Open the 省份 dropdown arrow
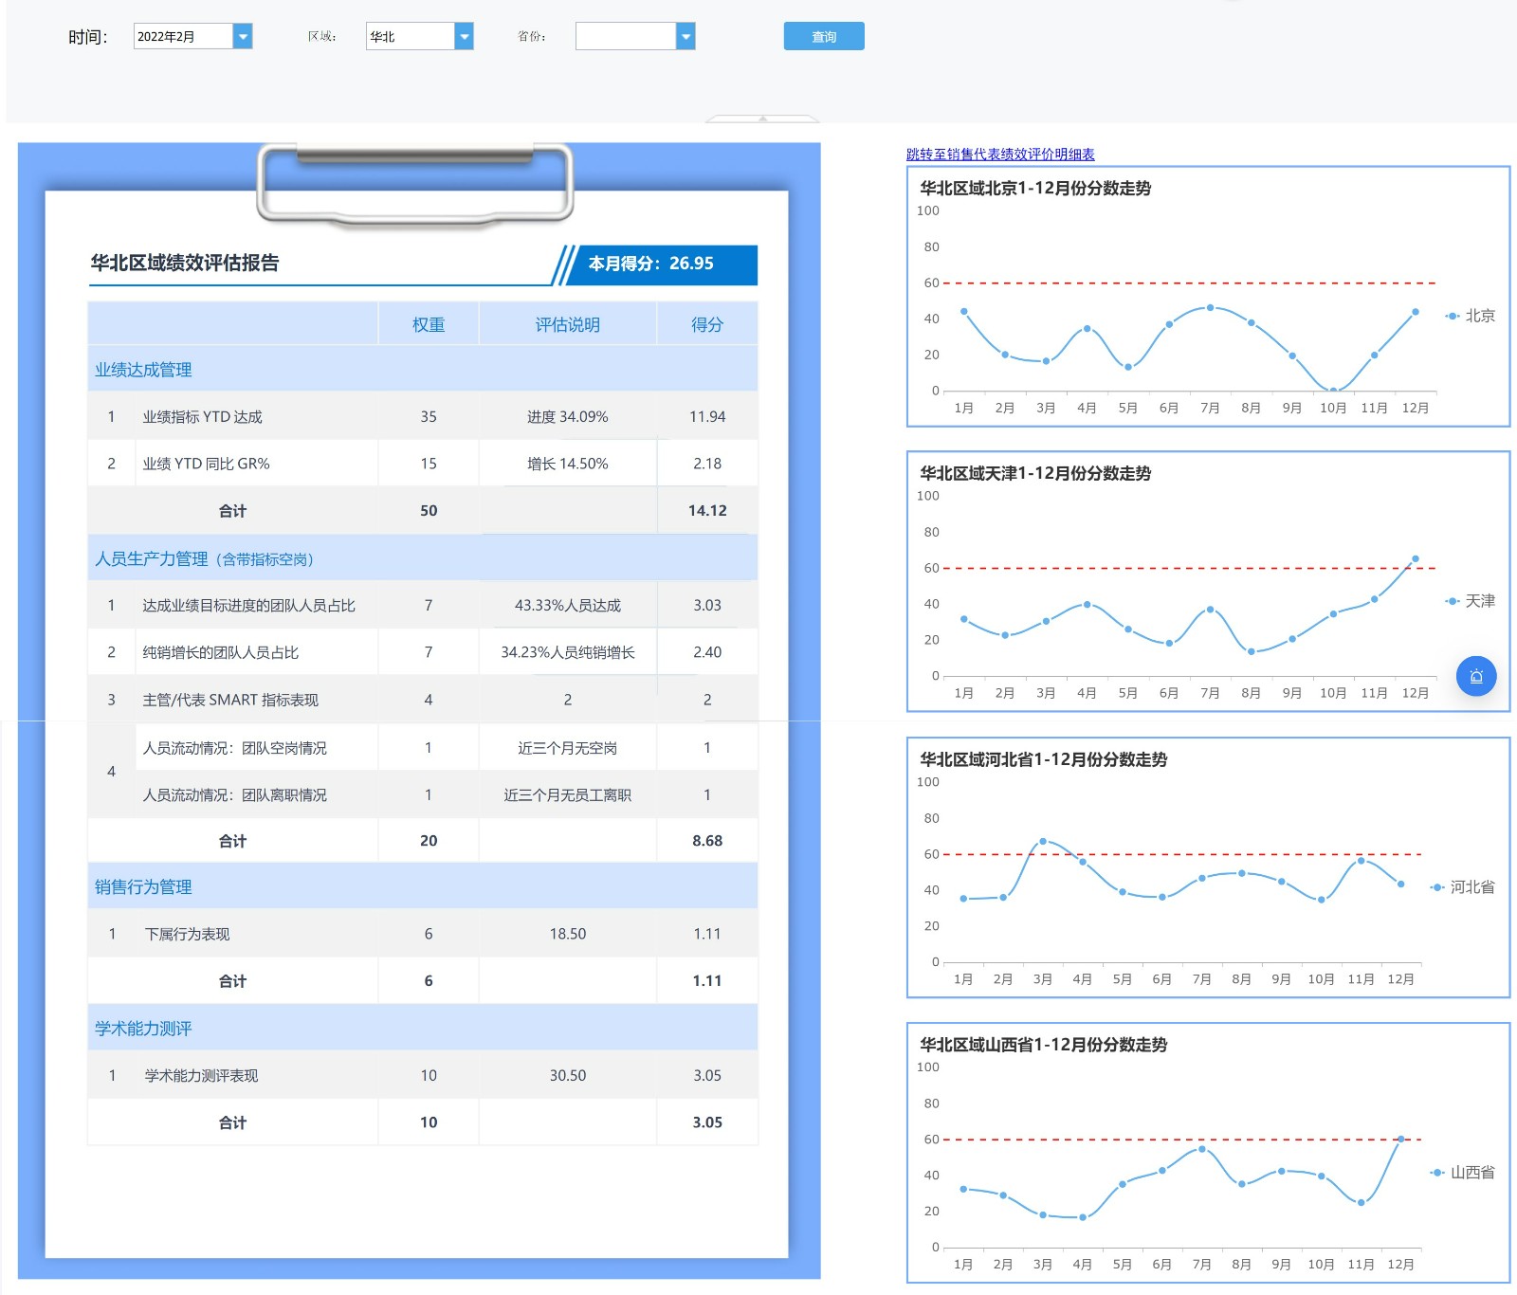1517x1295 pixels. point(685,36)
